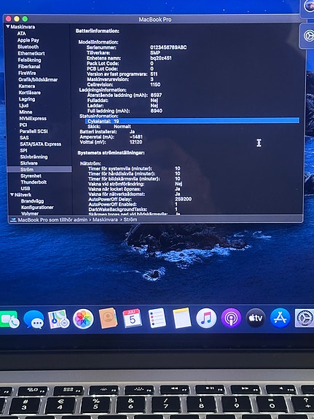Open Music app in the Dock

point(206,318)
